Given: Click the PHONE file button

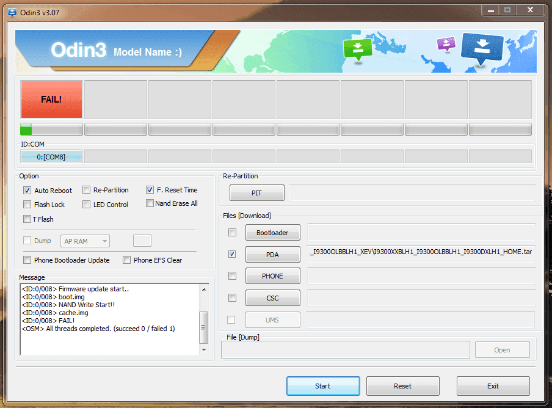Looking at the screenshot, I should [x=273, y=276].
